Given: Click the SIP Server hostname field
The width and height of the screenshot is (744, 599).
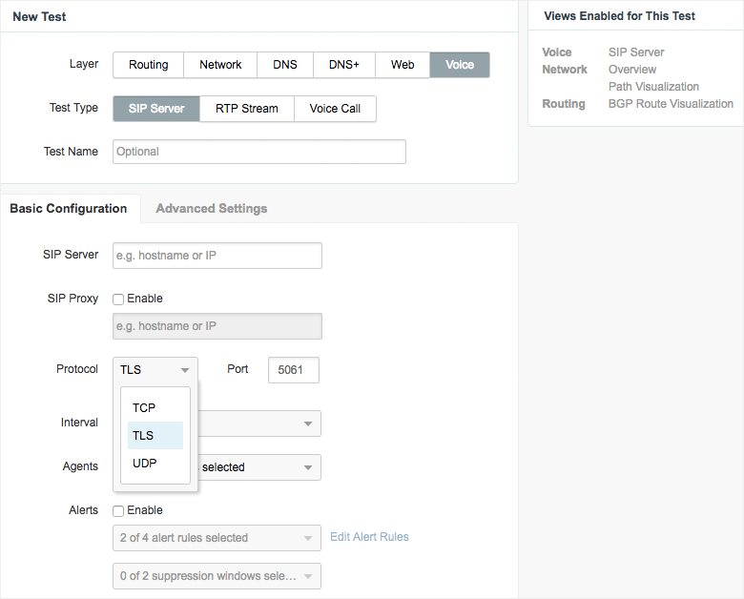Looking at the screenshot, I should [x=217, y=256].
